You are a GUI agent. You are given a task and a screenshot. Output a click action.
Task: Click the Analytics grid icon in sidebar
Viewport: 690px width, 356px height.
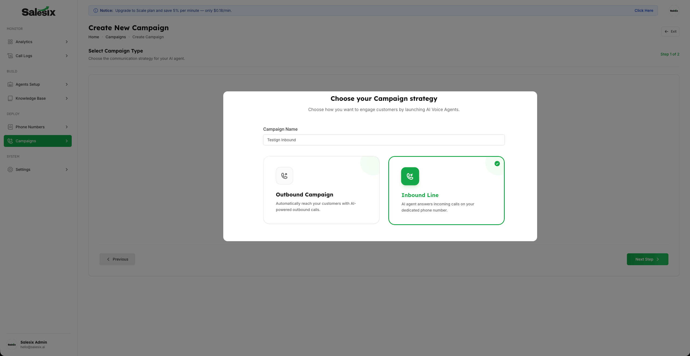point(10,42)
